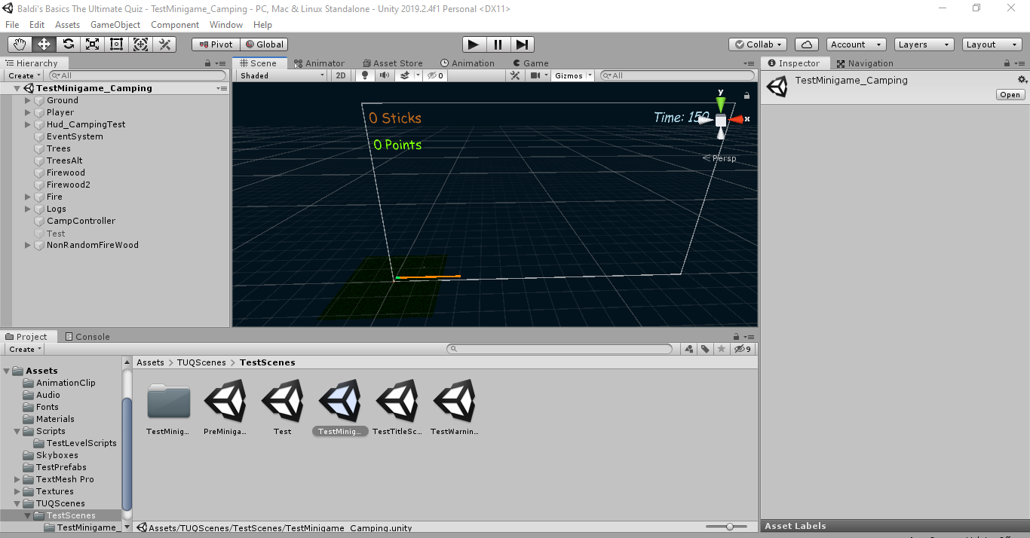Image resolution: width=1030 pixels, height=538 pixels.
Task: Toggle Global/Local handle rotation
Action: click(264, 44)
